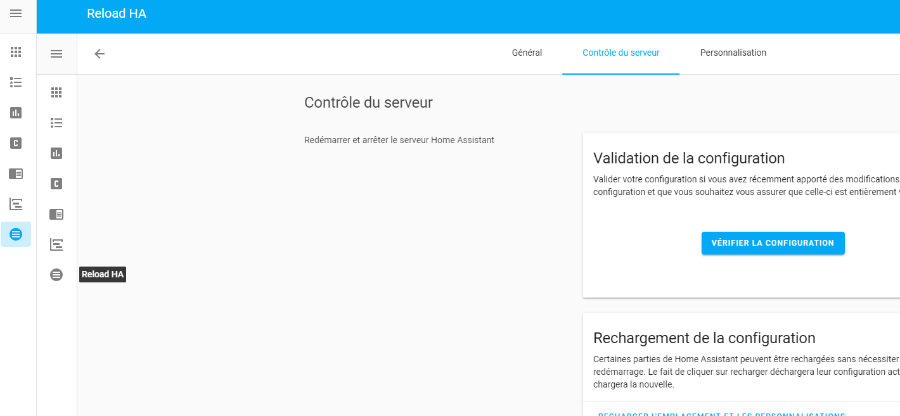Image resolution: width=900 pixels, height=416 pixels.
Task: Switch to the Personnalisation tab
Action: point(733,53)
